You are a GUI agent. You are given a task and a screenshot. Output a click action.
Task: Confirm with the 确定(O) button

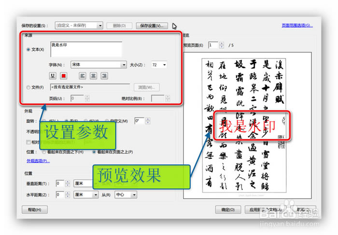(x=228, y=209)
